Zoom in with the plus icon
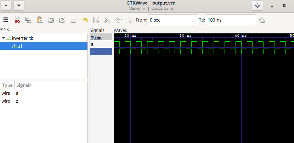 pyautogui.click(x=62, y=20)
